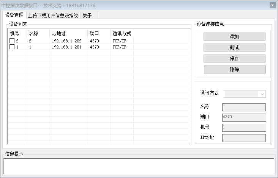Click the 端口 field showing 4370

point(244,117)
